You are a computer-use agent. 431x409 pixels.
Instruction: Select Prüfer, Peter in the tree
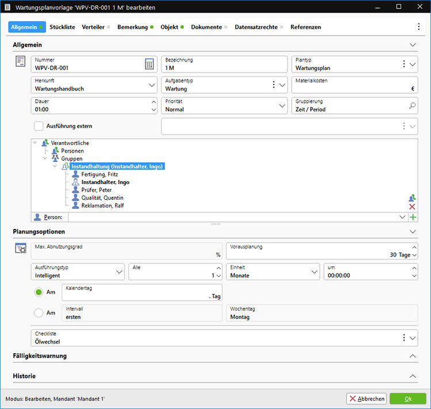[x=97, y=190]
